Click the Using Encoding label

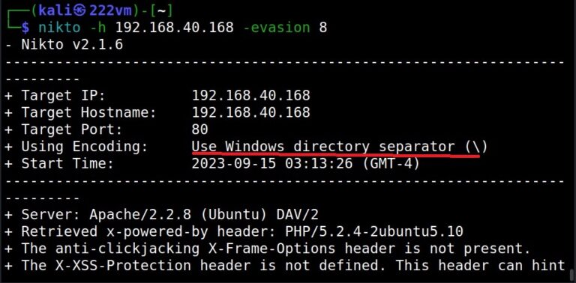[85, 147]
